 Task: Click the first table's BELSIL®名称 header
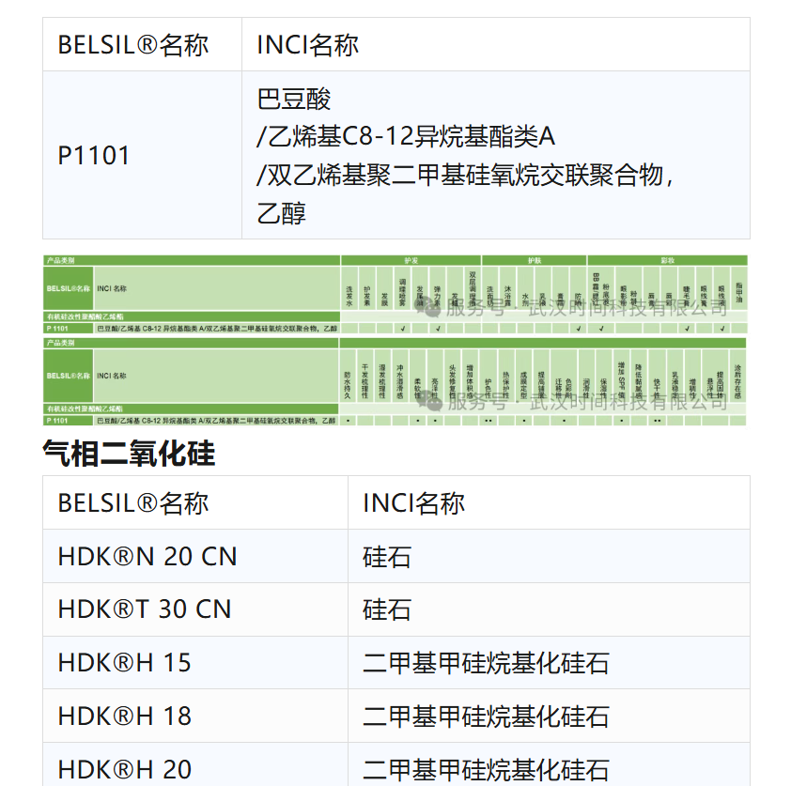coord(133,44)
